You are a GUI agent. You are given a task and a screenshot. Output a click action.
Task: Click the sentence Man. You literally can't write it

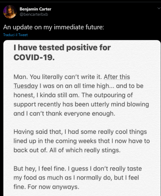click(x=58, y=77)
